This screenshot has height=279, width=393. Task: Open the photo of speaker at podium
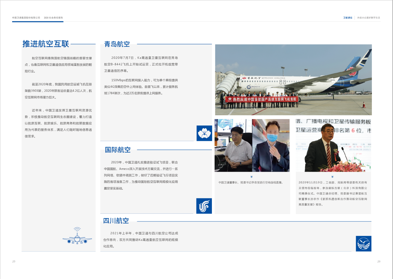pyautogui.click(x=333, y=145)
